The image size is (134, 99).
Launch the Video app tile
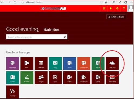pos(69,78)
